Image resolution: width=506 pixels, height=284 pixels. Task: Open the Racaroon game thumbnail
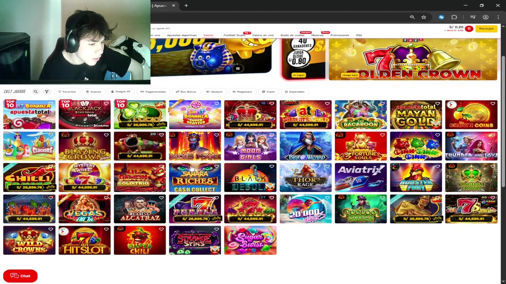click(361, 115)
